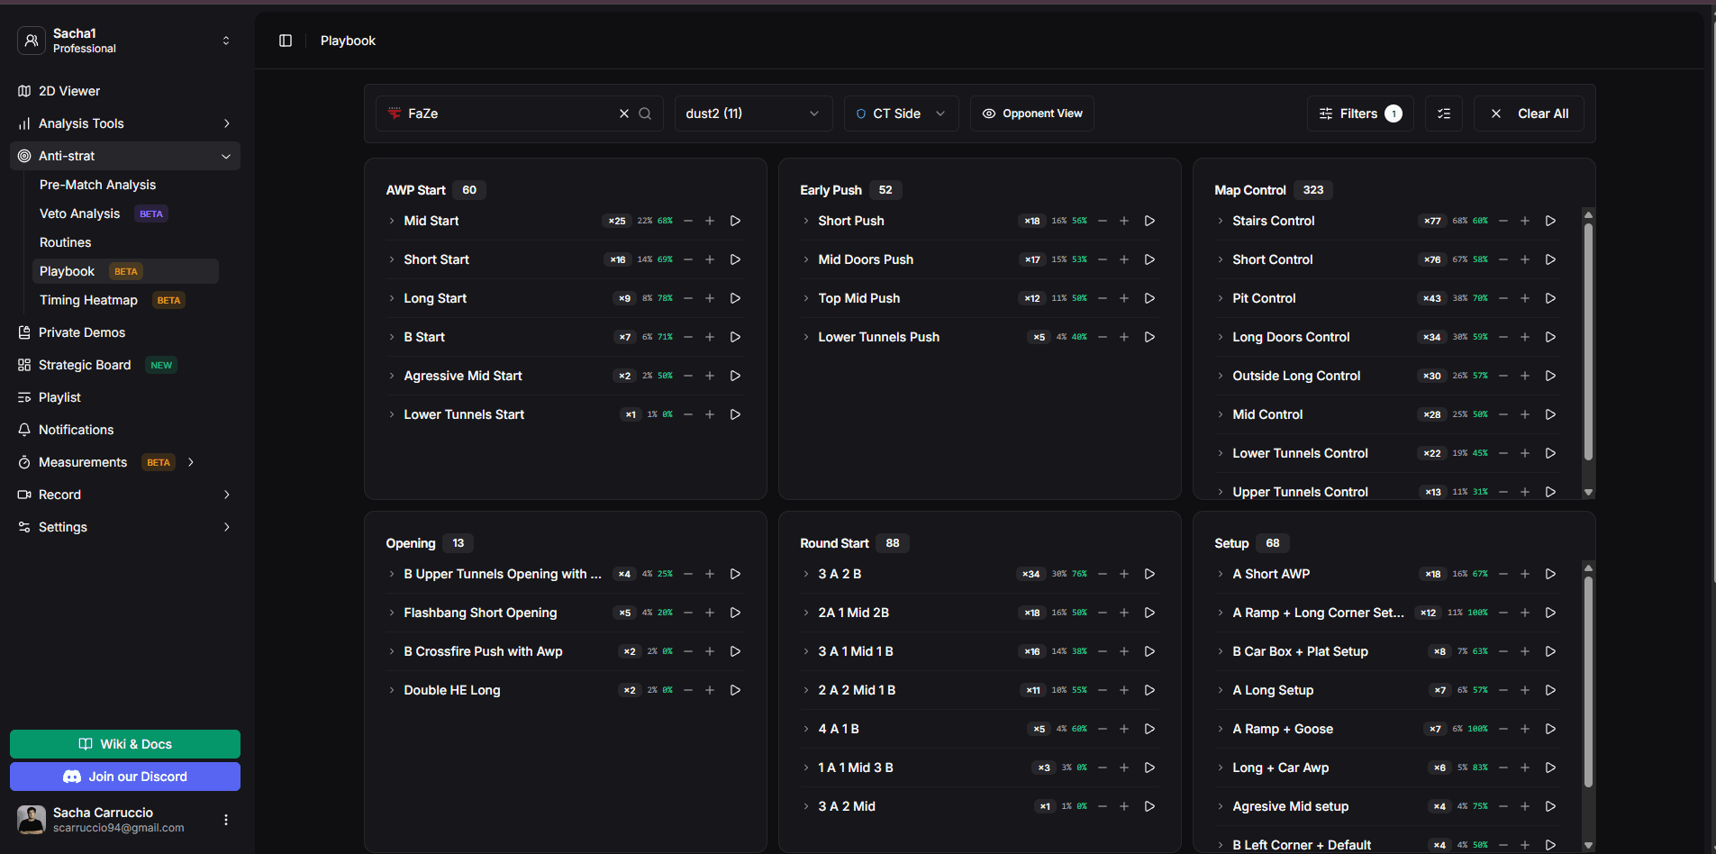Screen dimensions: 1716x854
Task: Enable Opponent View
Action: pyautogui.click(x=1031, y=114)
